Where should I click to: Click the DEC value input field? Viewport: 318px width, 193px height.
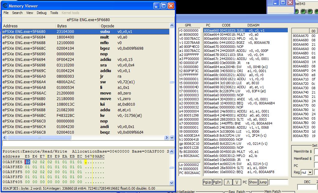(306, 187)
